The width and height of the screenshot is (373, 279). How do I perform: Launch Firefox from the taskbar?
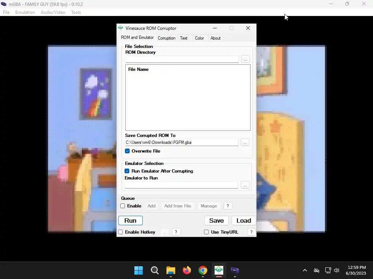pos(187,270)
